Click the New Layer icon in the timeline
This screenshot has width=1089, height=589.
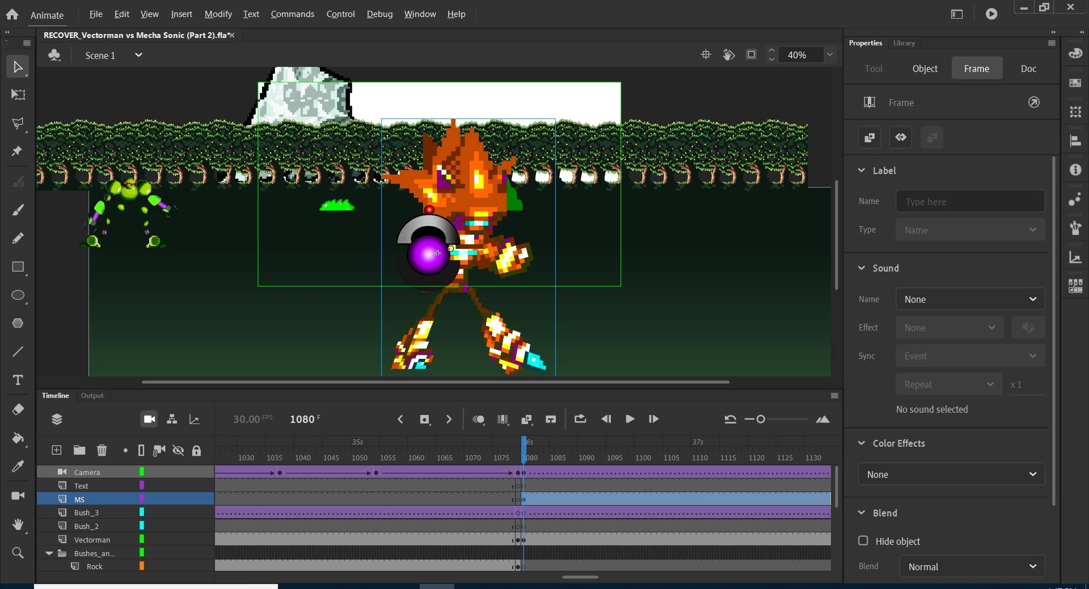click(x=57, y=450)
